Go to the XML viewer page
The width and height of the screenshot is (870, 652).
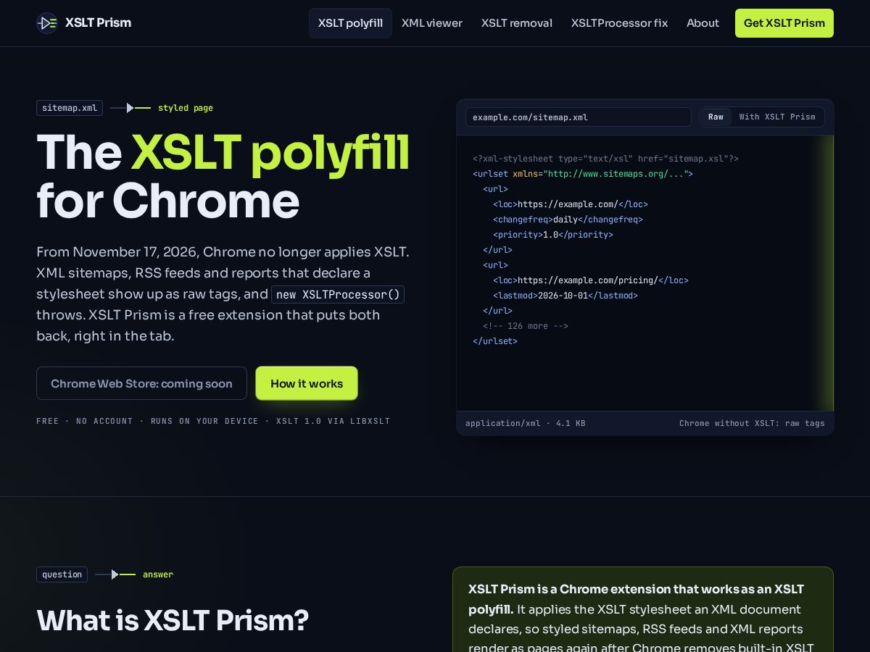[432, 23]
